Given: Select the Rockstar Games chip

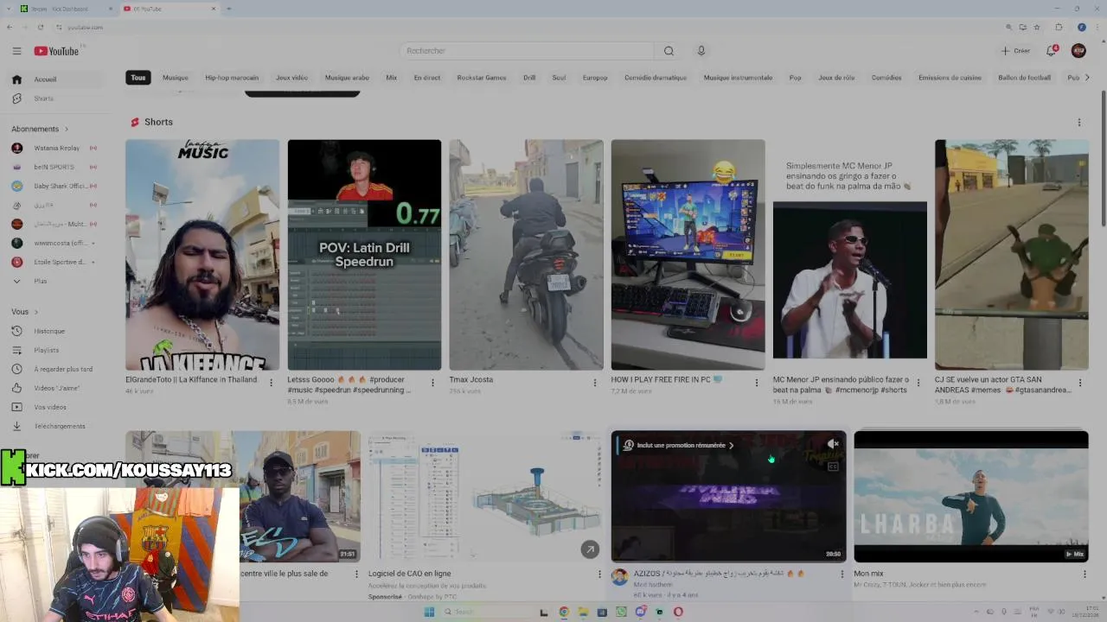Looking at the screenshot, I should (x=482, y=78).
